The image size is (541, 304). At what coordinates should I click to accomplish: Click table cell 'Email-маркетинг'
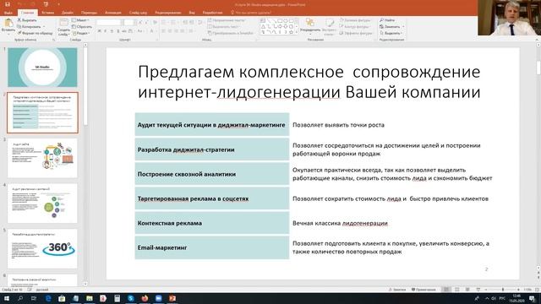coord(212,247)
